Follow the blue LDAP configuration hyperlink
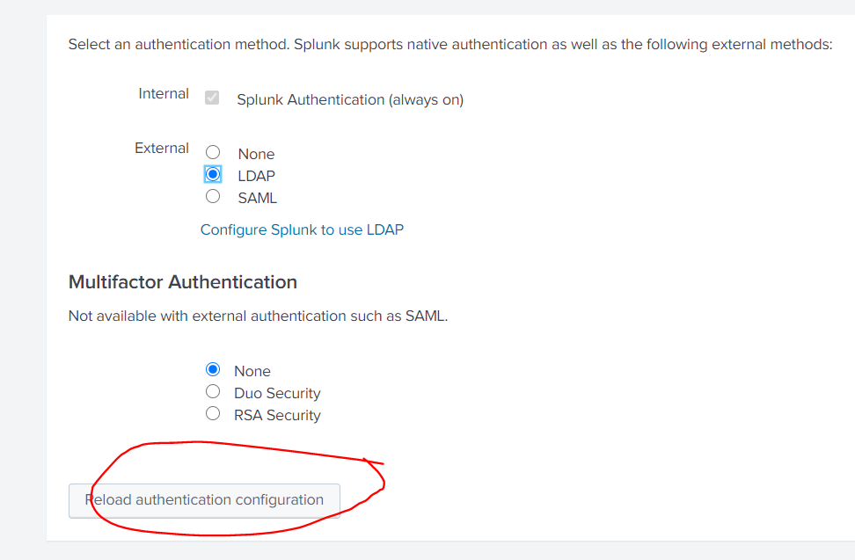The image size is (855, 560). [x=302, y=229]
